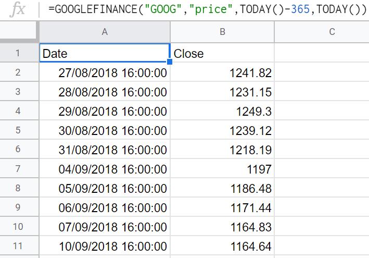This screenshot has height=258, width=369.
Task: Click the fx formula icon
Action: 18,9
